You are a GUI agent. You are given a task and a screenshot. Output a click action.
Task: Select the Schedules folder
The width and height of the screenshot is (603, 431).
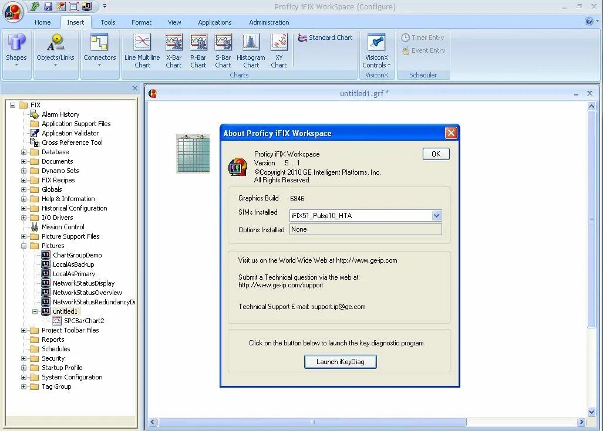56,349
